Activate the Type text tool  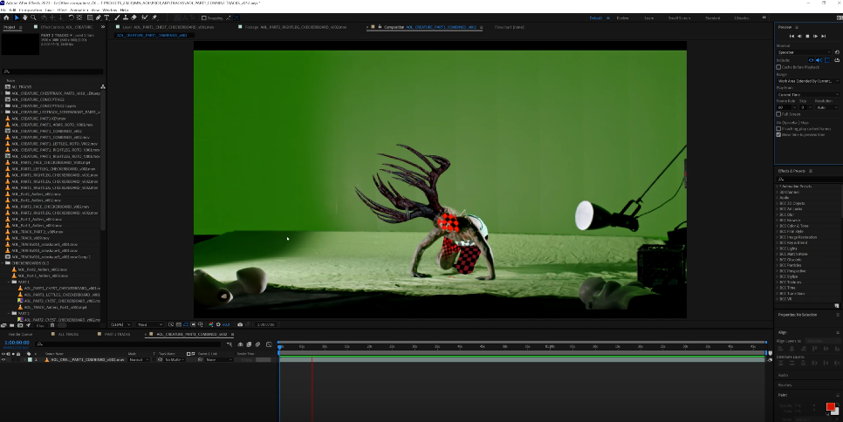[107, 17]
